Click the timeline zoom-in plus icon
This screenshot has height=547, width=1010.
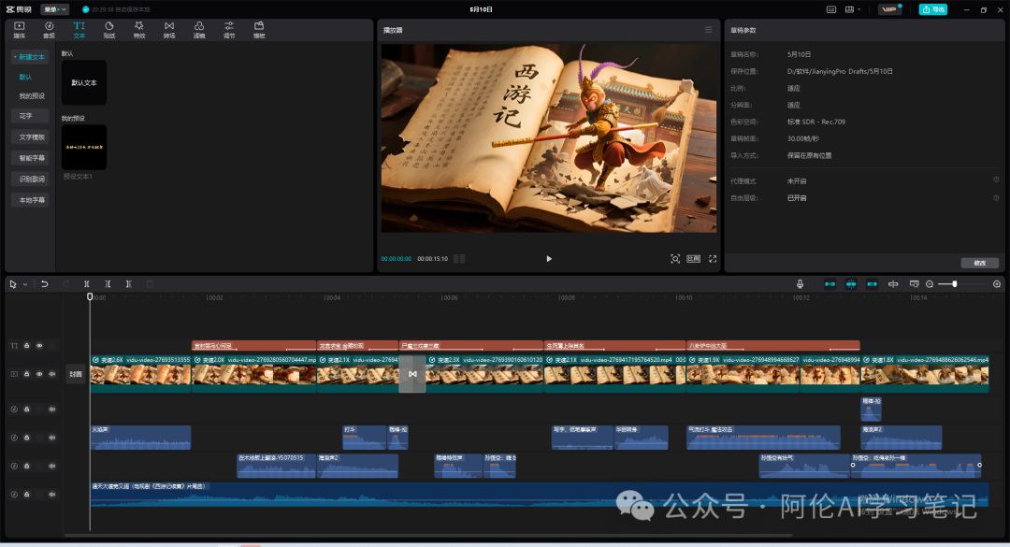[997, 284]
